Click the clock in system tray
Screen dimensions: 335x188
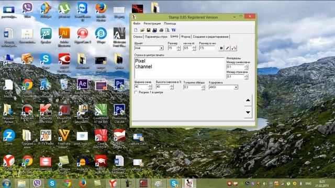click(x=322, y=183)
